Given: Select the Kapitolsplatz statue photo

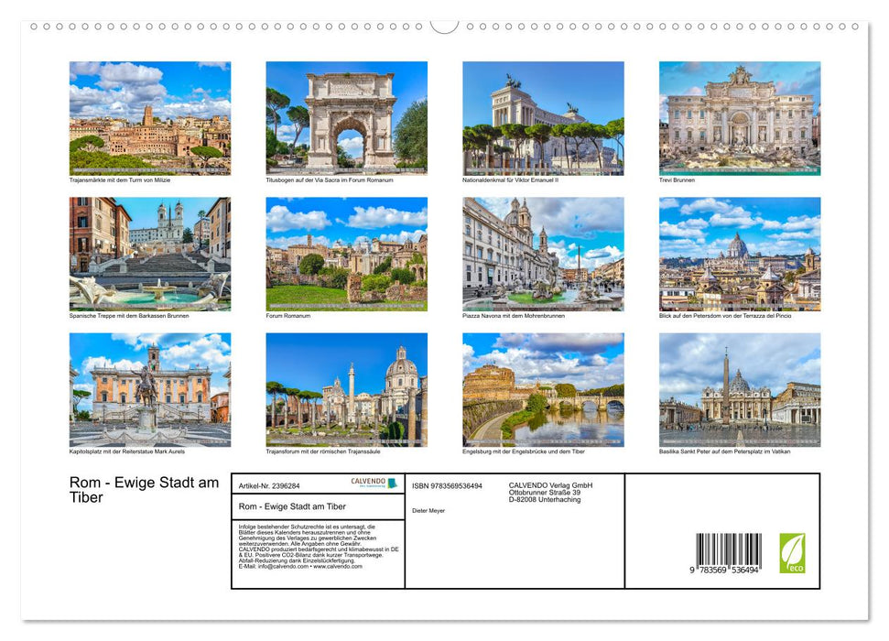Looking at the screenshot, I should (x=150, y=390).
